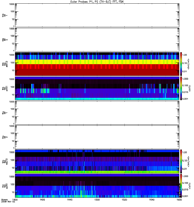Image resolution: width=194 pixels, height=207 pixels.
Task: Click '0.01' on the thb edc12 color scale
Action: pos(184,71)
